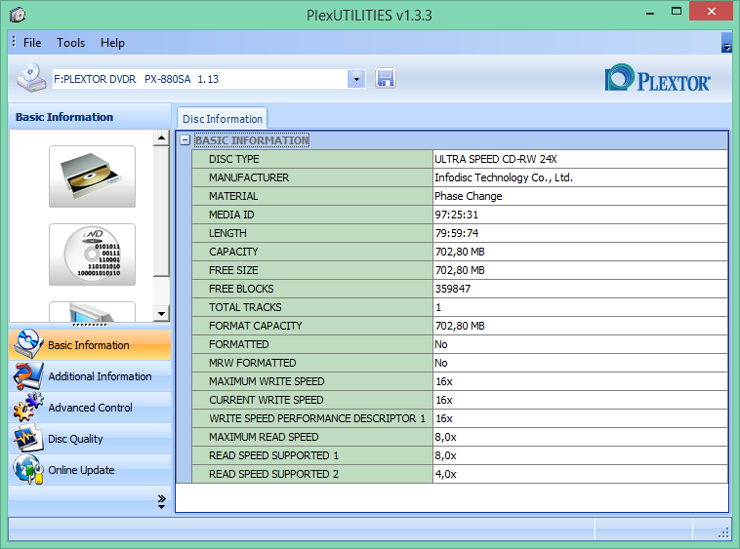This screenshot has height=549, width=740.
Task: Select the drive tray with disc thumbnail
Action: pyautogui.click(x=92, y=176)
